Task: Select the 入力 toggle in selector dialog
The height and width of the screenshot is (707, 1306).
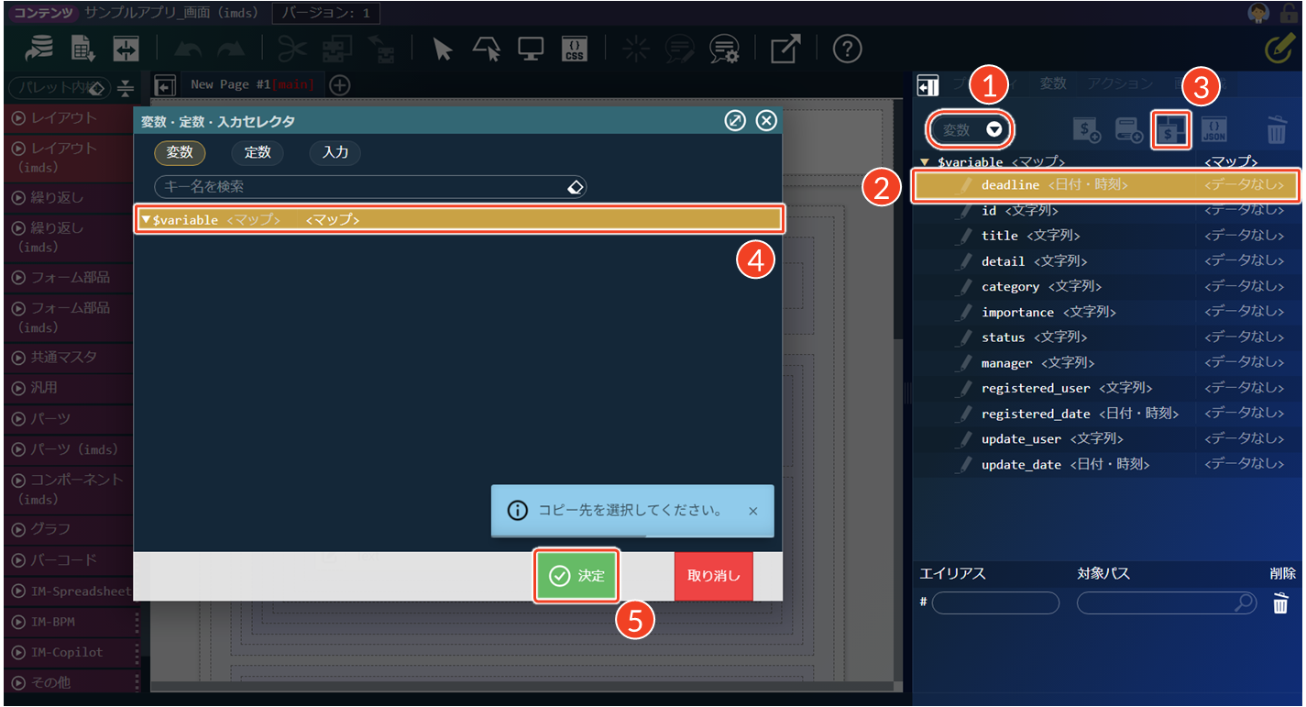Action: 335,152
